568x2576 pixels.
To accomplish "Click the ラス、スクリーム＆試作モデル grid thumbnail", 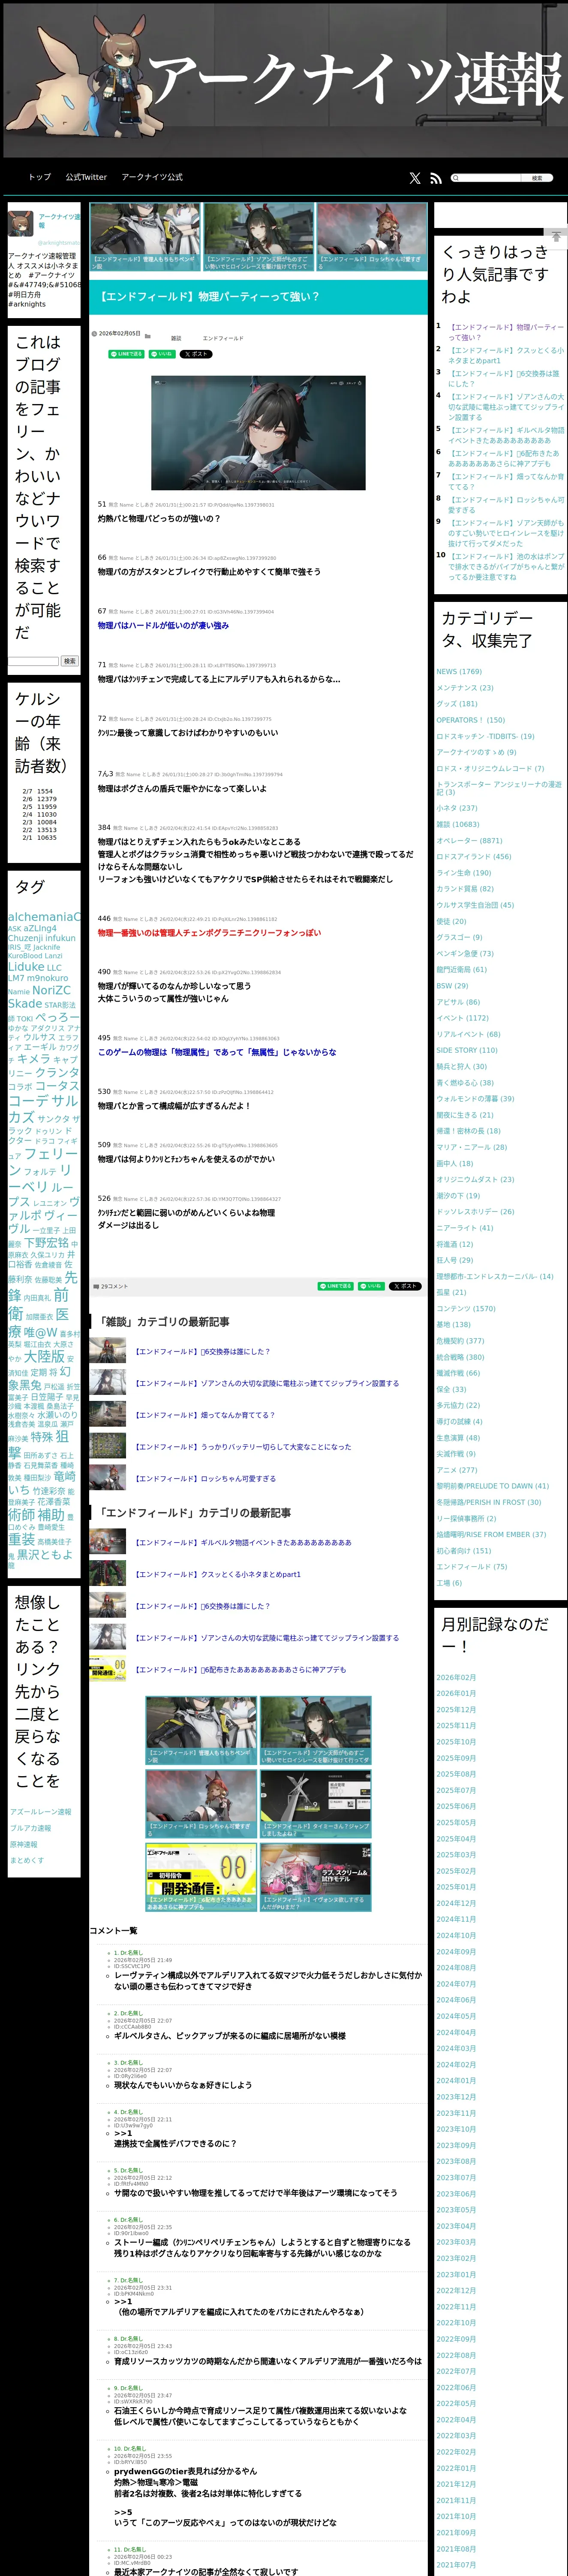I will (316, 1878).
